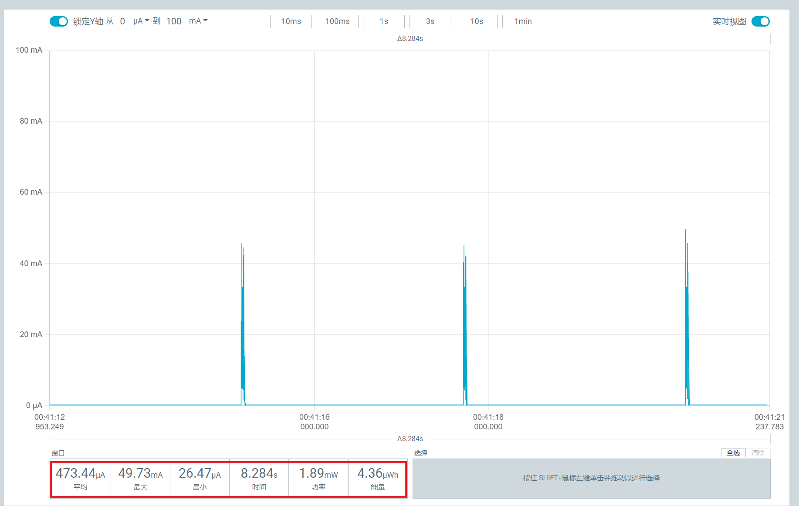Click the bottom Δ8.284s span label
799x506 pixels.
[410, 439]
